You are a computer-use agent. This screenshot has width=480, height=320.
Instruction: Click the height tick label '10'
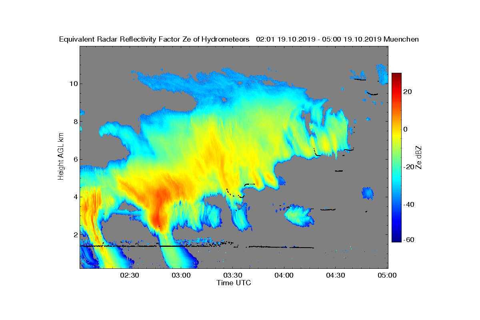73,84
